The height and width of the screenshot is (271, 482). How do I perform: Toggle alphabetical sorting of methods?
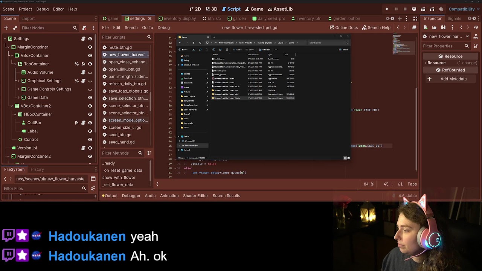tap(149, 153)
